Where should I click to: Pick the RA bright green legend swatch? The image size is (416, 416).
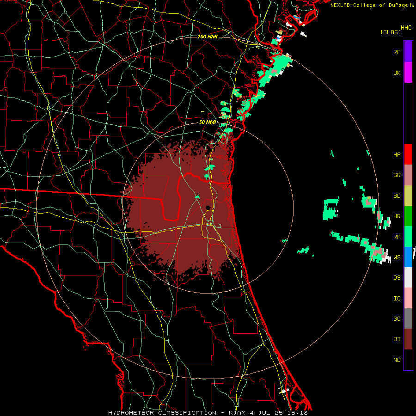tap(408, 236)
